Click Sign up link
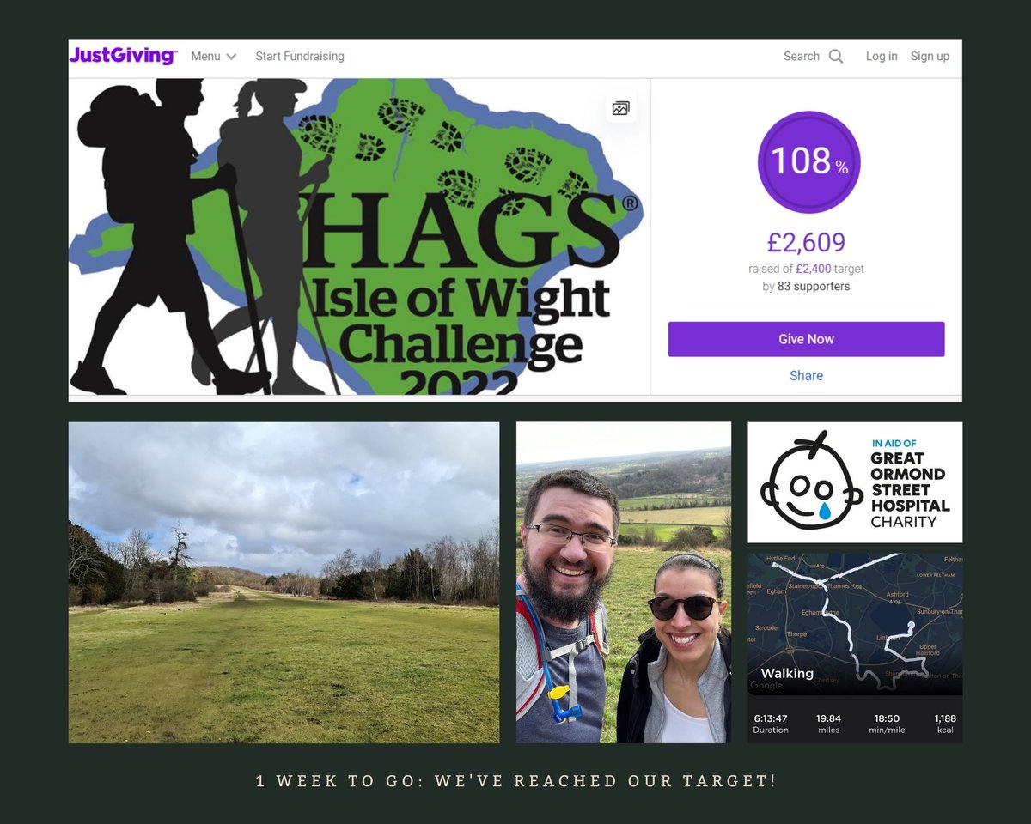Screen dimensions: 1031x824 [930, 56]
